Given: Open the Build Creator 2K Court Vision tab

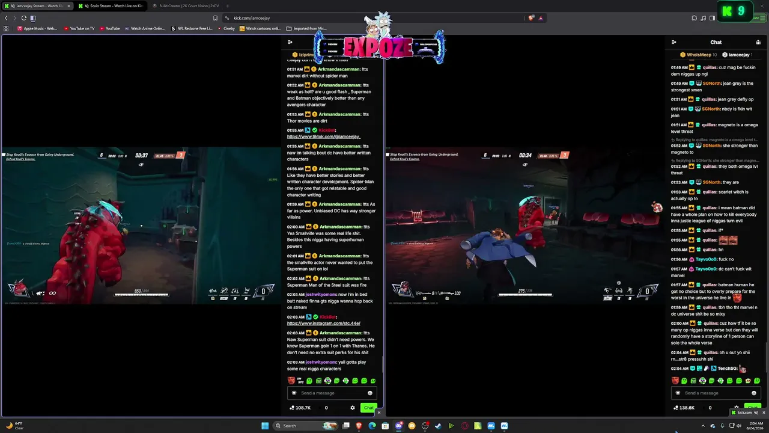Looking at the screenshot, I should pos(185,6).
